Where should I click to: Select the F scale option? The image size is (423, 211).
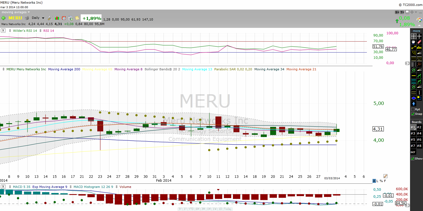pos(385,181)
